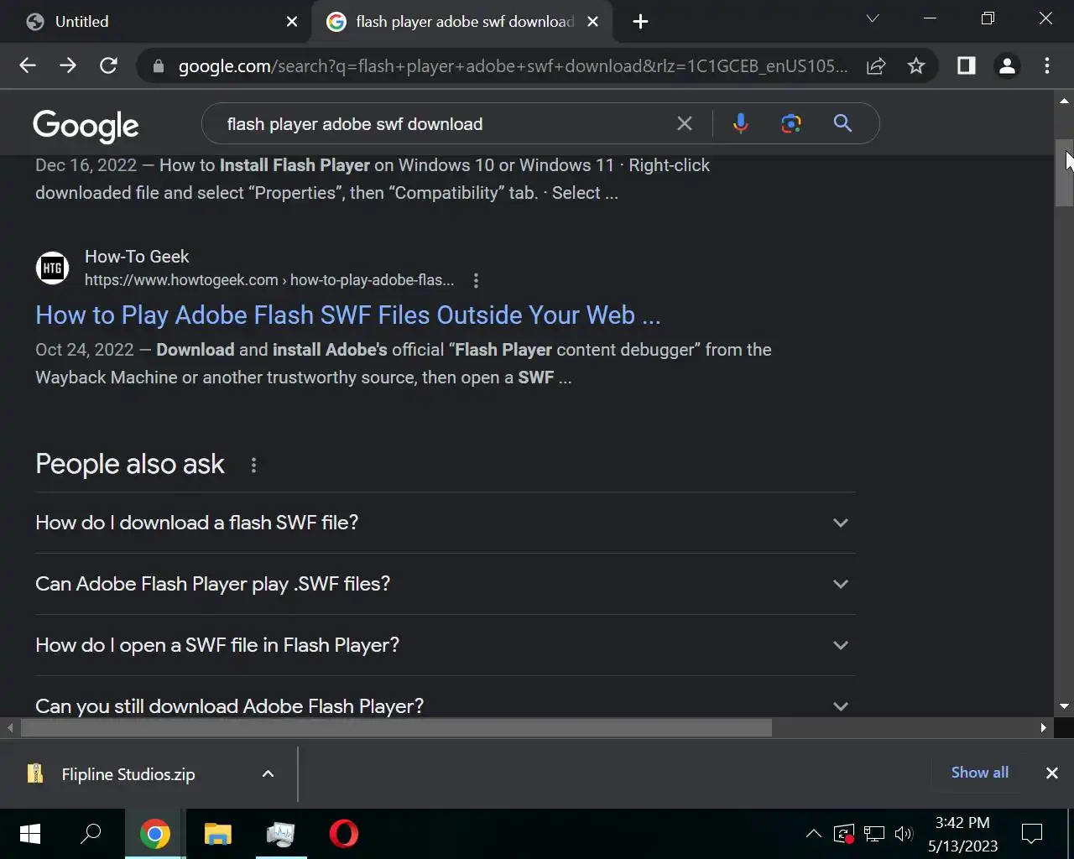Screen dimensions: 1074x859
Task: Expand How do I open a SWF file question
Action: (x=445, y=645)
